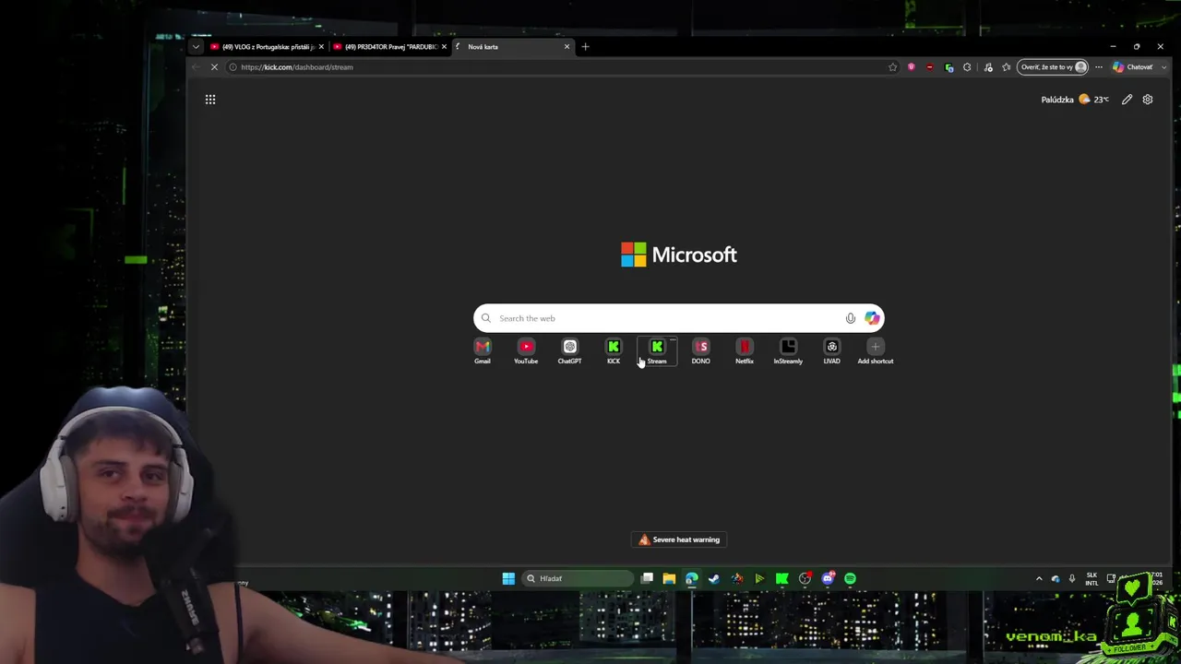The width and height of the screenshot is (1181, 664).
Task: Open the Severe heat warning notice
Action: [679, 539]
